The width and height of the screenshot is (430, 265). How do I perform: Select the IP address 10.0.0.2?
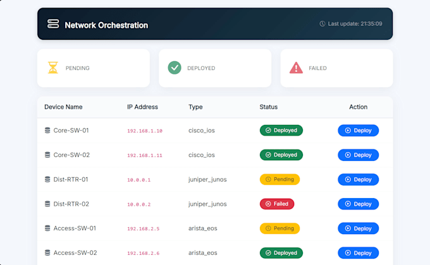[138, 204]
